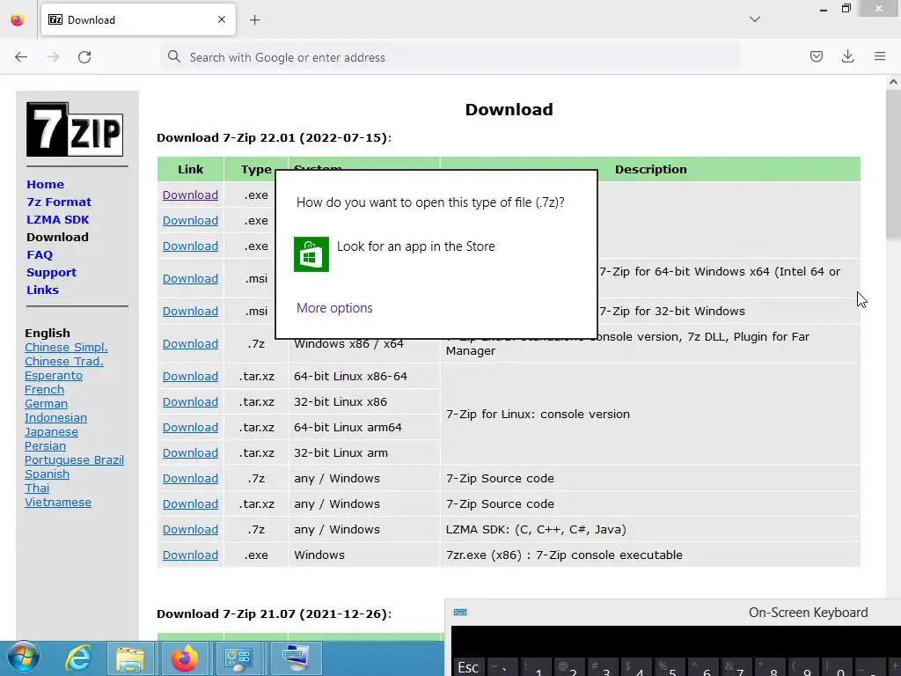Switch language to Spanish
Viewport: 901px width, 676px height.
47,474
